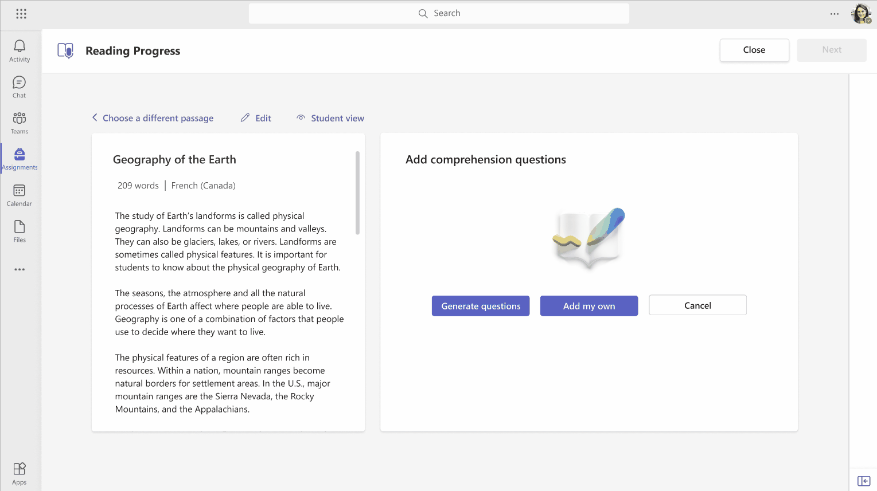Choose a different passage link
This screenshot has width=877, height=491.
point(158,117)
